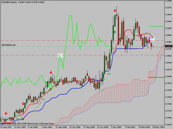Click the date label 17 Aug 2008

pos(89,127)
